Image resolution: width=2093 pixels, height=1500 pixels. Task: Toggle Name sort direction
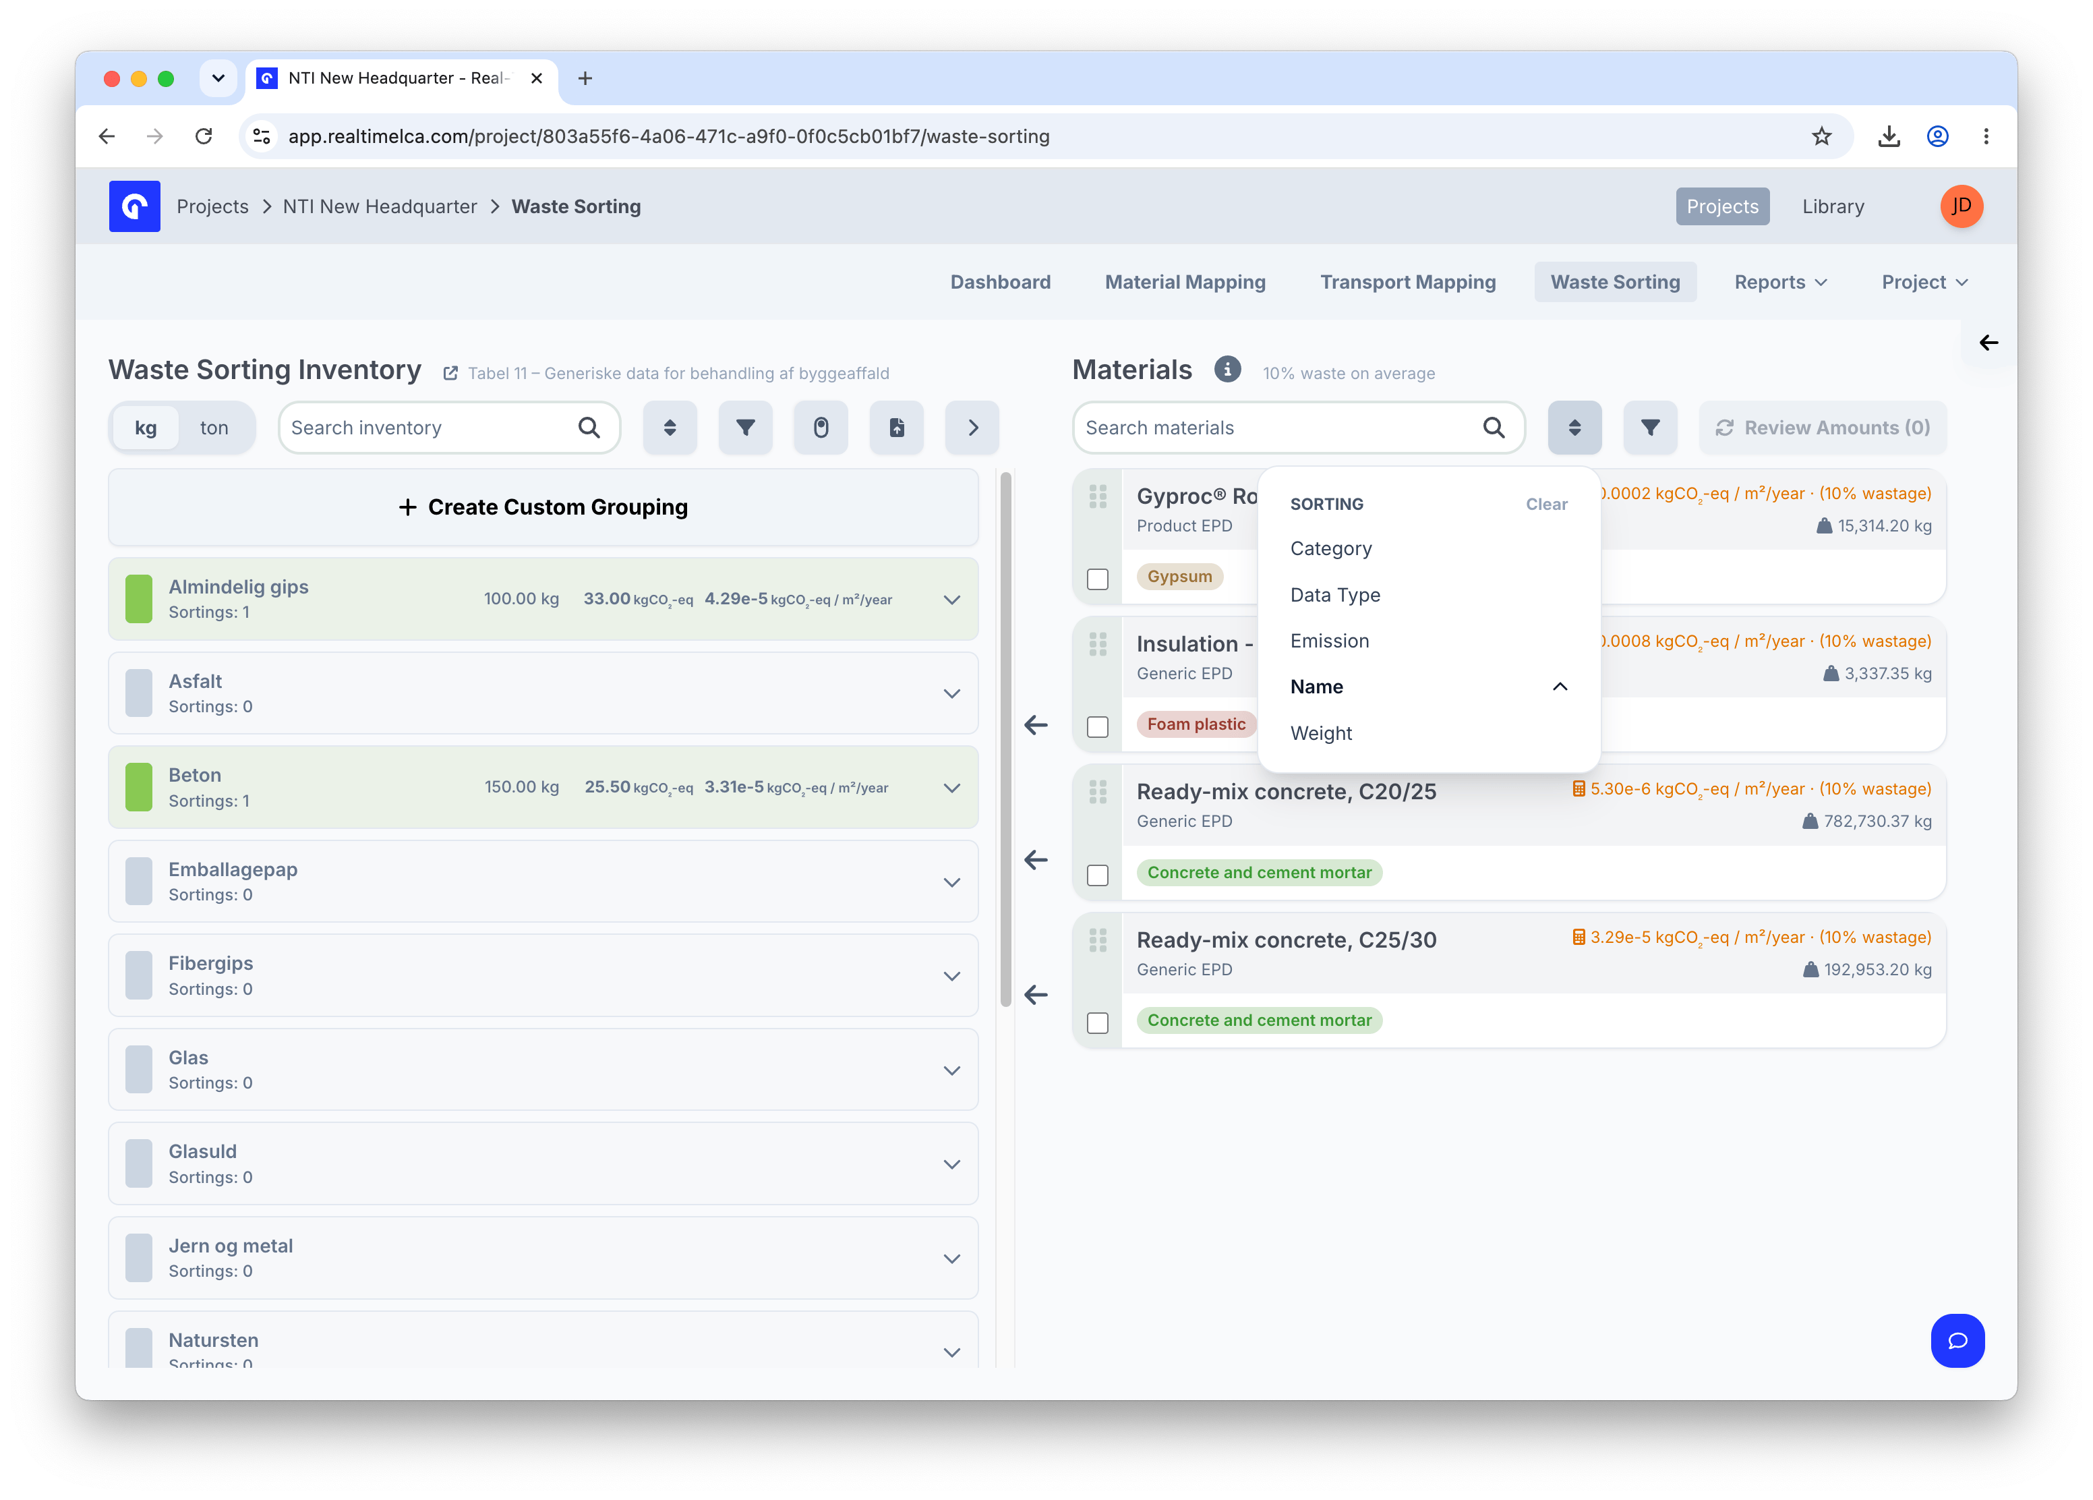[1429, 687]
